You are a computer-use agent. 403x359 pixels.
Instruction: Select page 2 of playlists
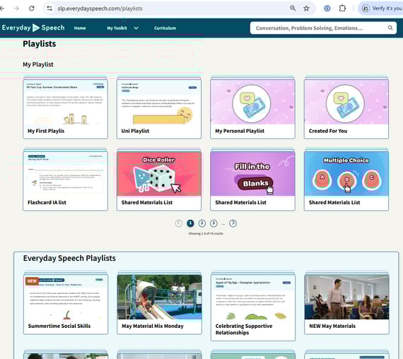202,223
